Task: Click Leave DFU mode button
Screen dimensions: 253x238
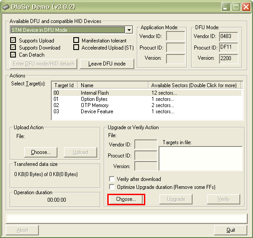Action: pos(107,64)
